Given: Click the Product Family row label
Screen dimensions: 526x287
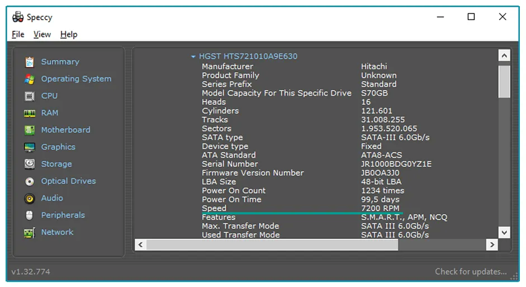Looking at the screenshot, I should pos(230,75).
